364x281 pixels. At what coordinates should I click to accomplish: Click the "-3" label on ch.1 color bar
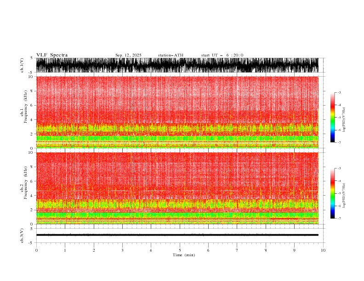[x=339, y=92]
